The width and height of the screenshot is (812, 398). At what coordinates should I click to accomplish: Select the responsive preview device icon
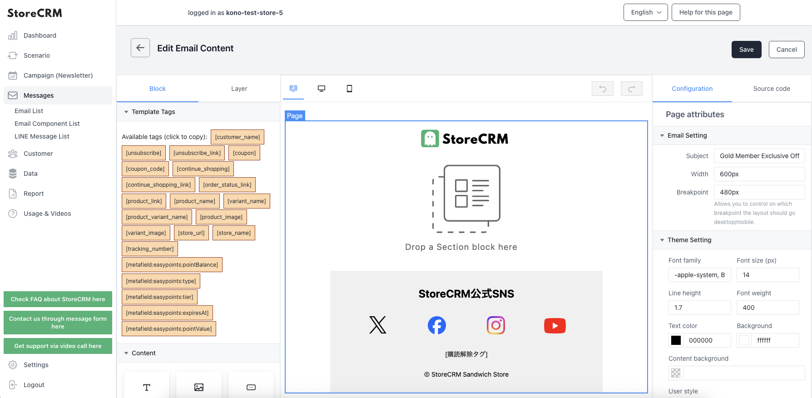coord(293,89)
